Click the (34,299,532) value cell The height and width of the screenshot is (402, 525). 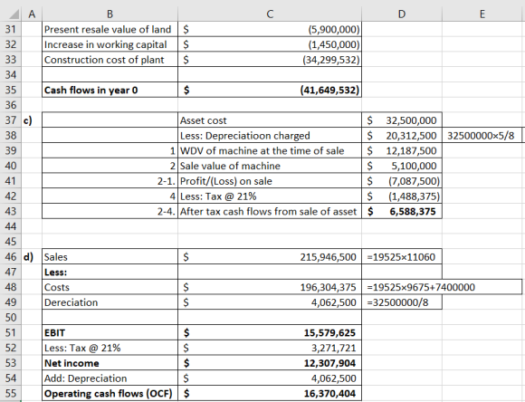270,60
